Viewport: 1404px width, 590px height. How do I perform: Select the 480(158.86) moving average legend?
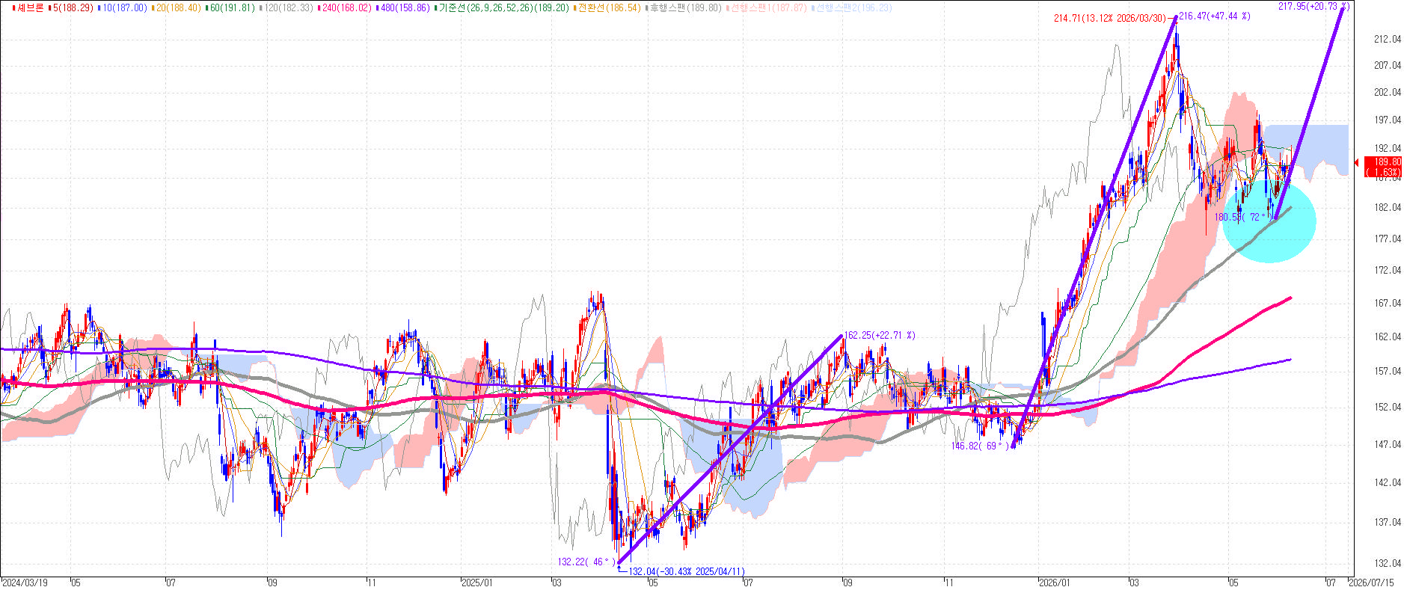(x=405, y=7)
